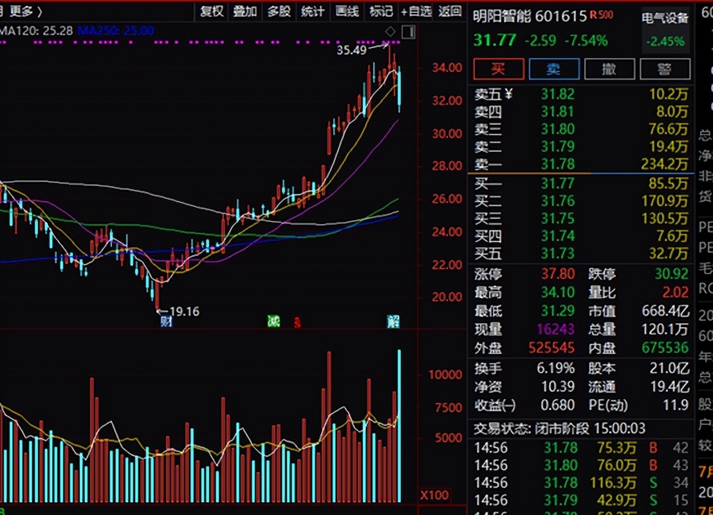Image resolution: width=713 pixels, height=515 pixels.
Task: Open the 电气设备 sector box
Action: pos(666,30)
